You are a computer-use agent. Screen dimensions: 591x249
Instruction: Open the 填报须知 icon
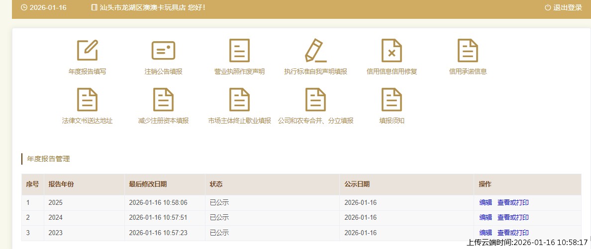tap(392, 100)
